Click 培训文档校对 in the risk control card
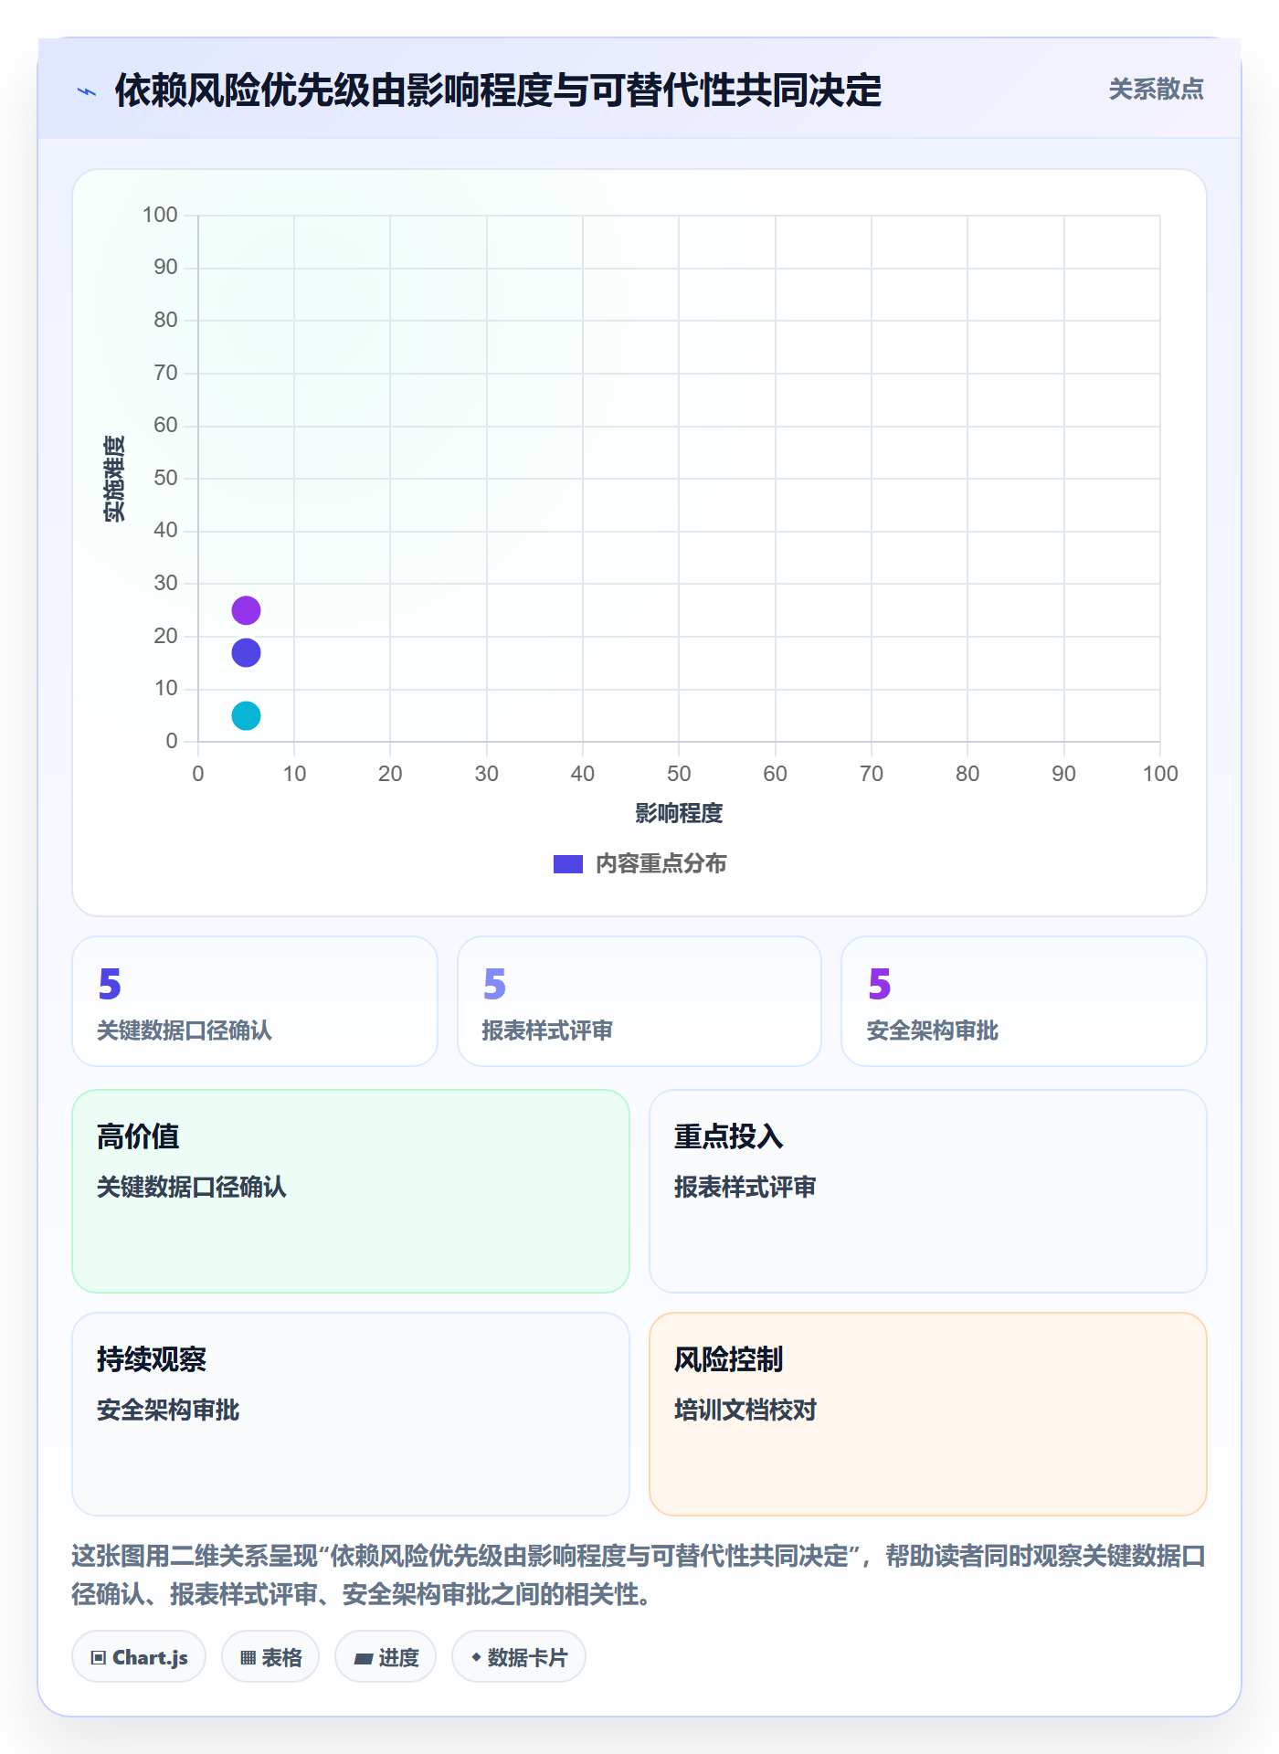Viewport: 1279px width, 1754px height. tap(745, 1410)
